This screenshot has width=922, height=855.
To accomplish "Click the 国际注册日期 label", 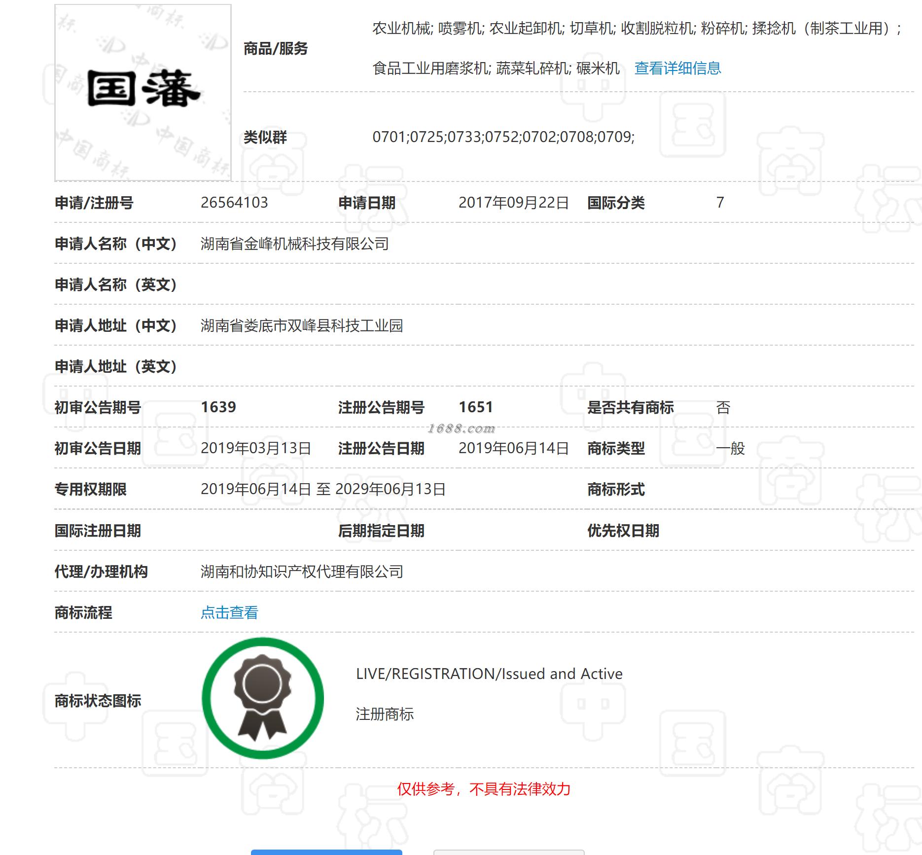I will pos(98,531).
